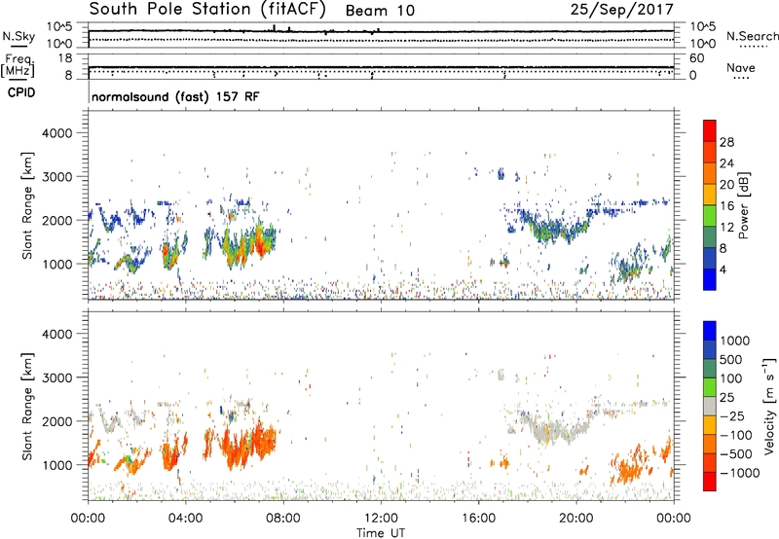
Task: Click the red top segment of Power colorbar
Action: [710, 130]
